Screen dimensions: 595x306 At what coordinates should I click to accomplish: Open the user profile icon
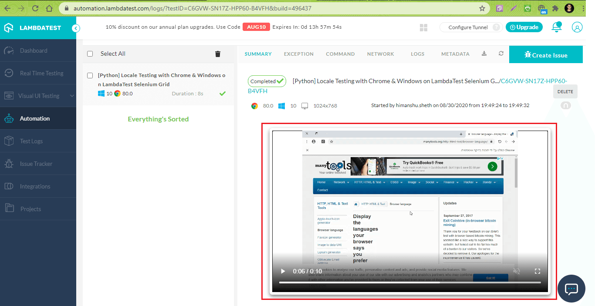click(x=577, y=27)
